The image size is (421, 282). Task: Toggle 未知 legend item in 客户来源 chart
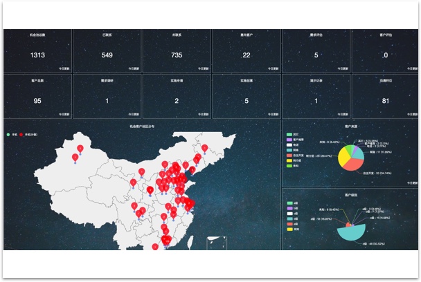click(x=293, y=166)
